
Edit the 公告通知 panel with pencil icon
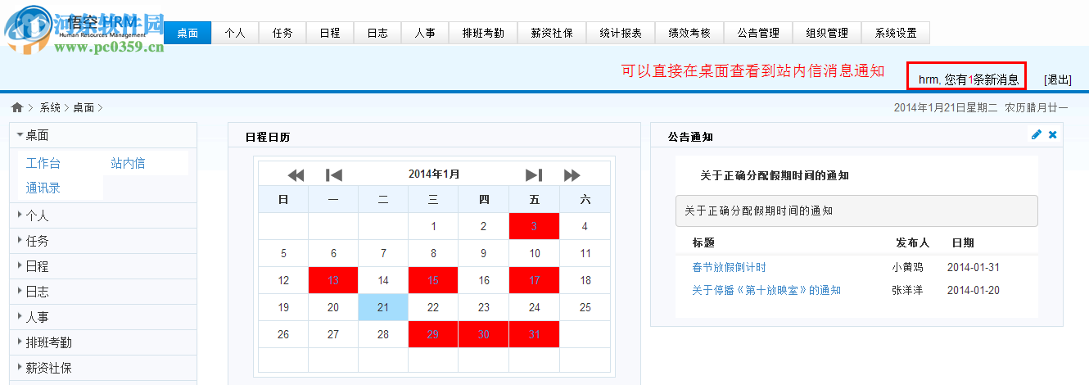coord(1037,134)
